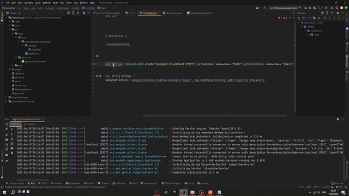Open the VCS menu

[76, 3]
